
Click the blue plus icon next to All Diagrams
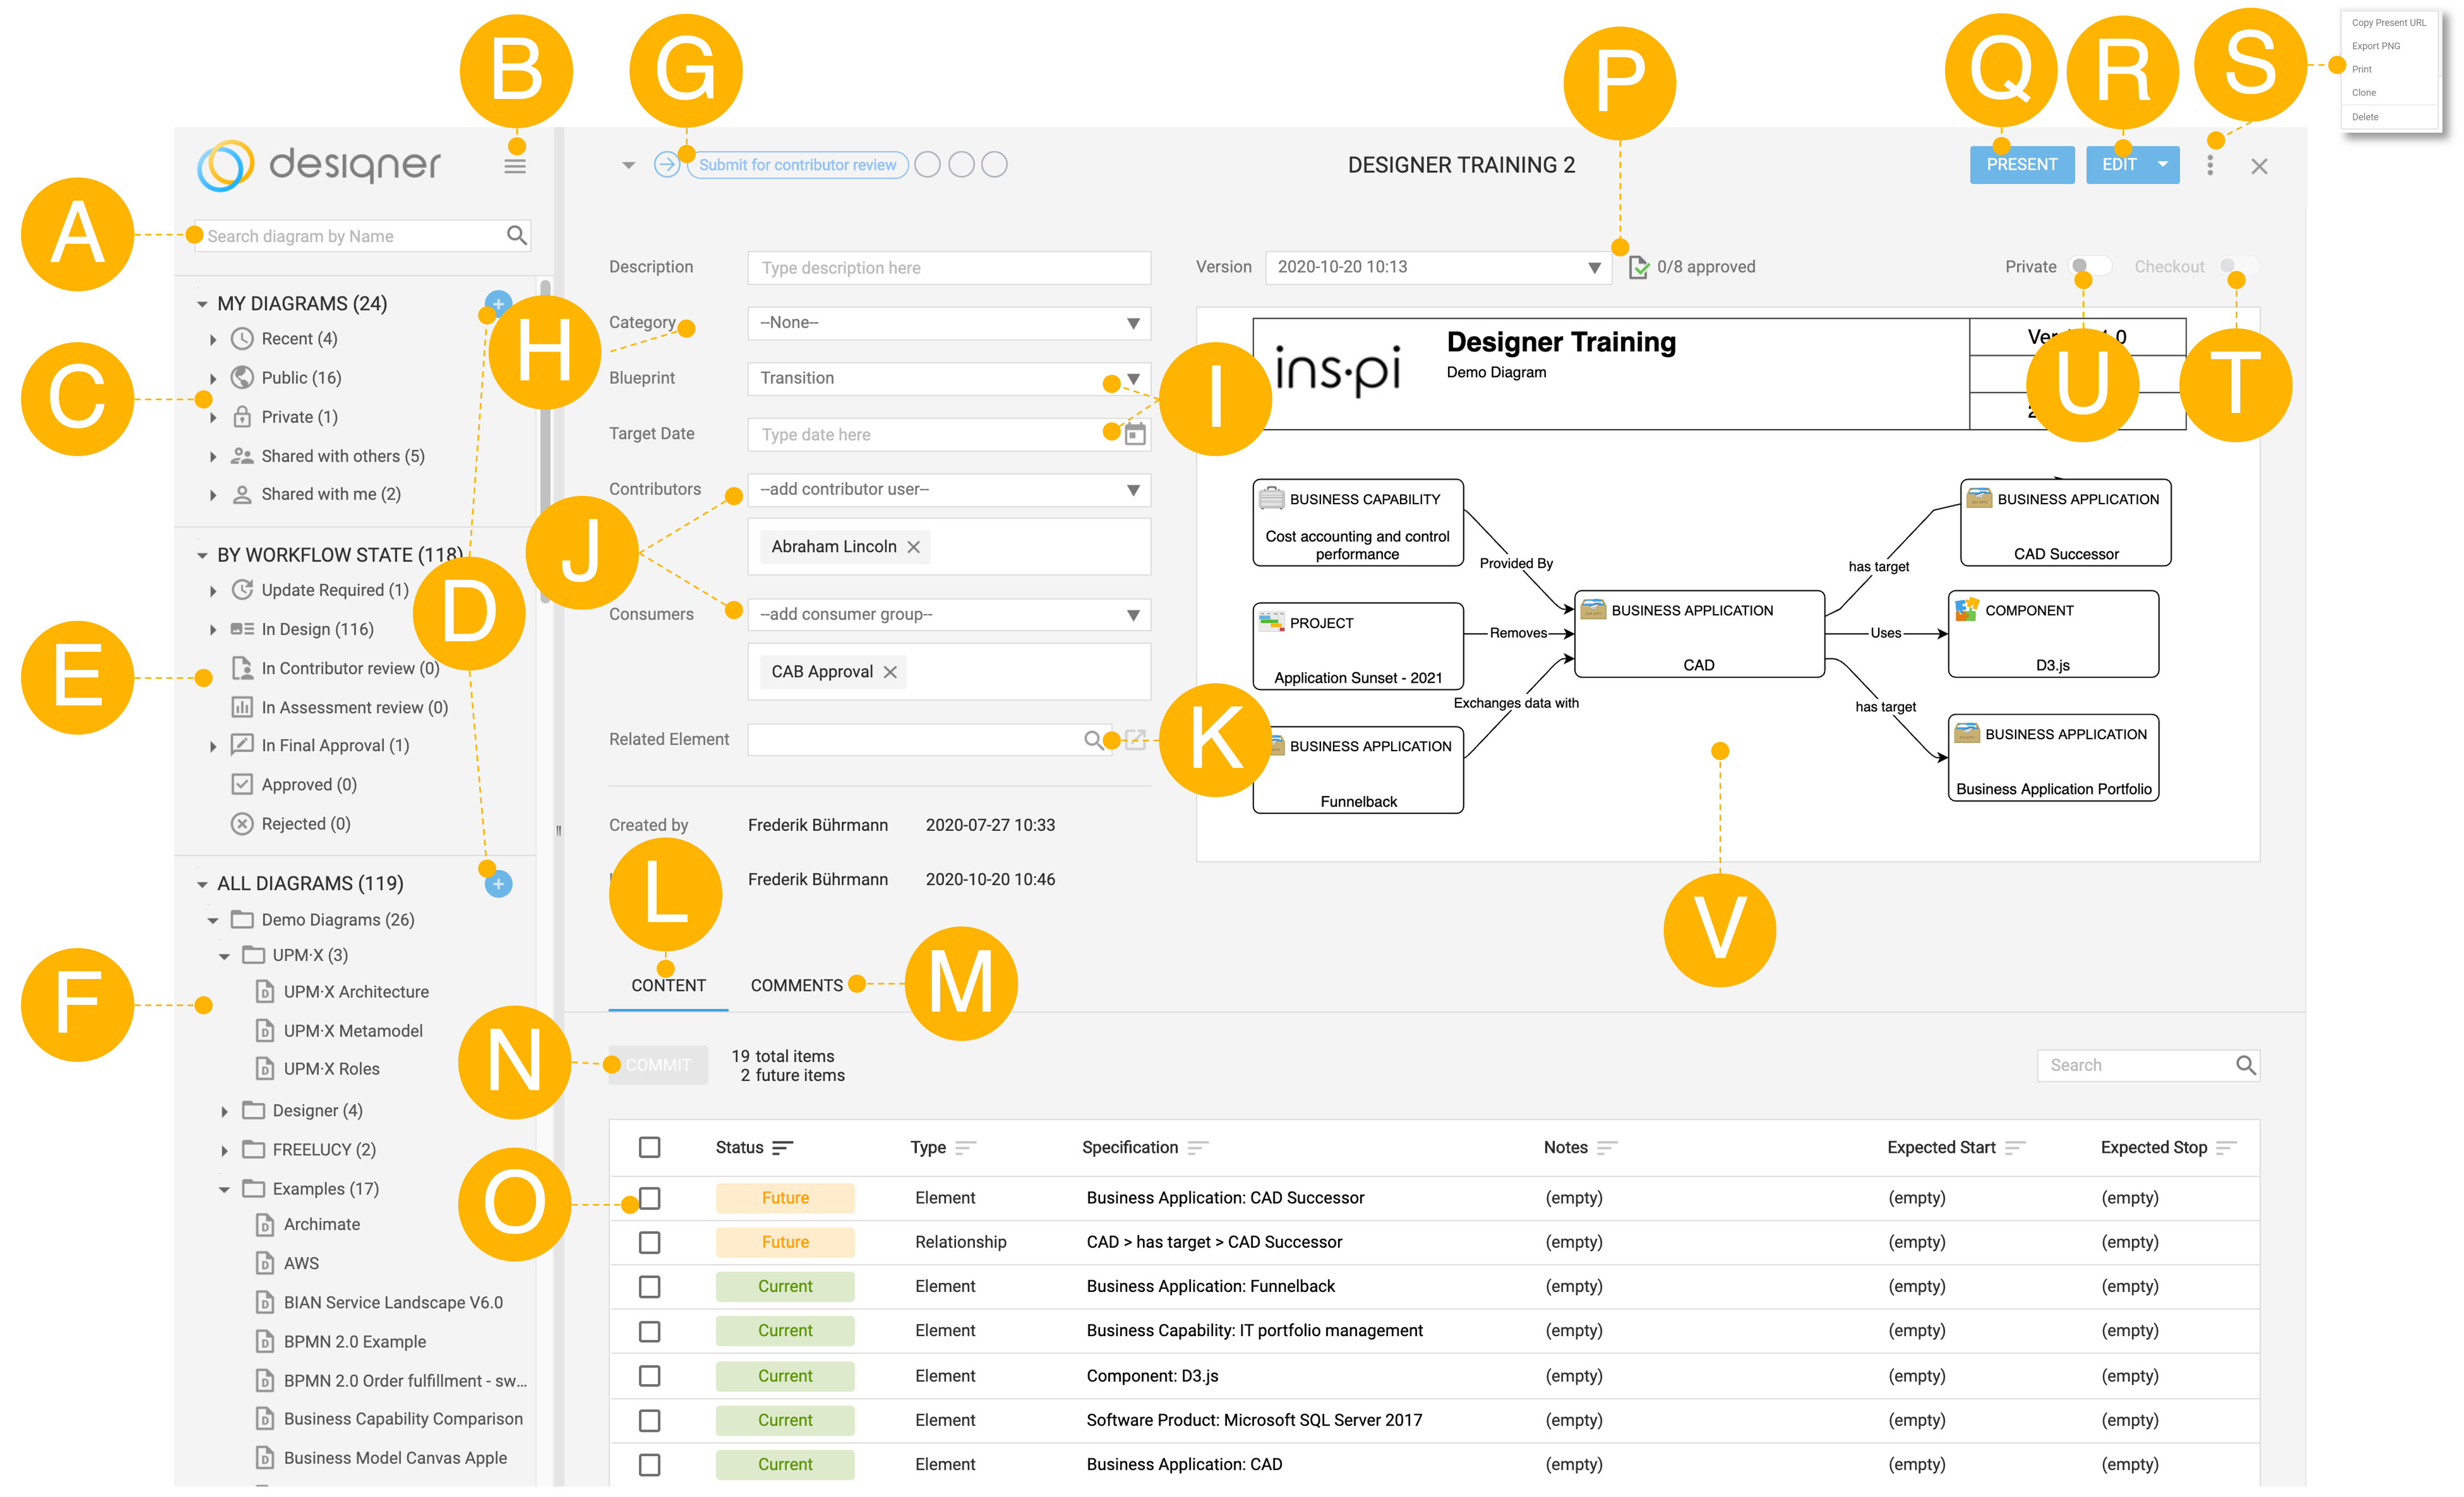click(498, 884)
